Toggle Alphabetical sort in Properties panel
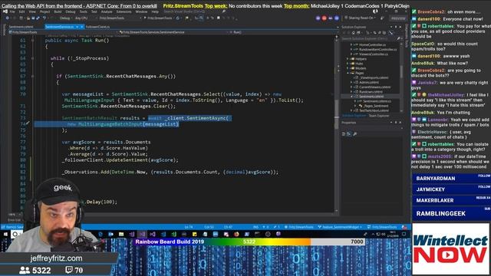The width and height of the screenshot is (491, 276). [x=348, y=134]
